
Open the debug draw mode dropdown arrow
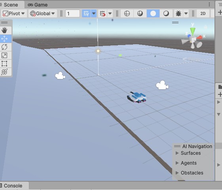click(x=186, y=13)
